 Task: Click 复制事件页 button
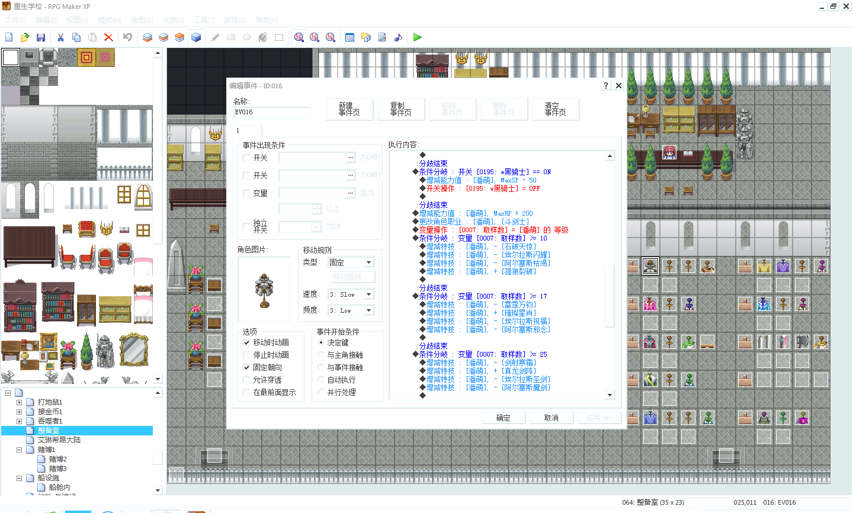pyautogui.click(x=401, y=109)
